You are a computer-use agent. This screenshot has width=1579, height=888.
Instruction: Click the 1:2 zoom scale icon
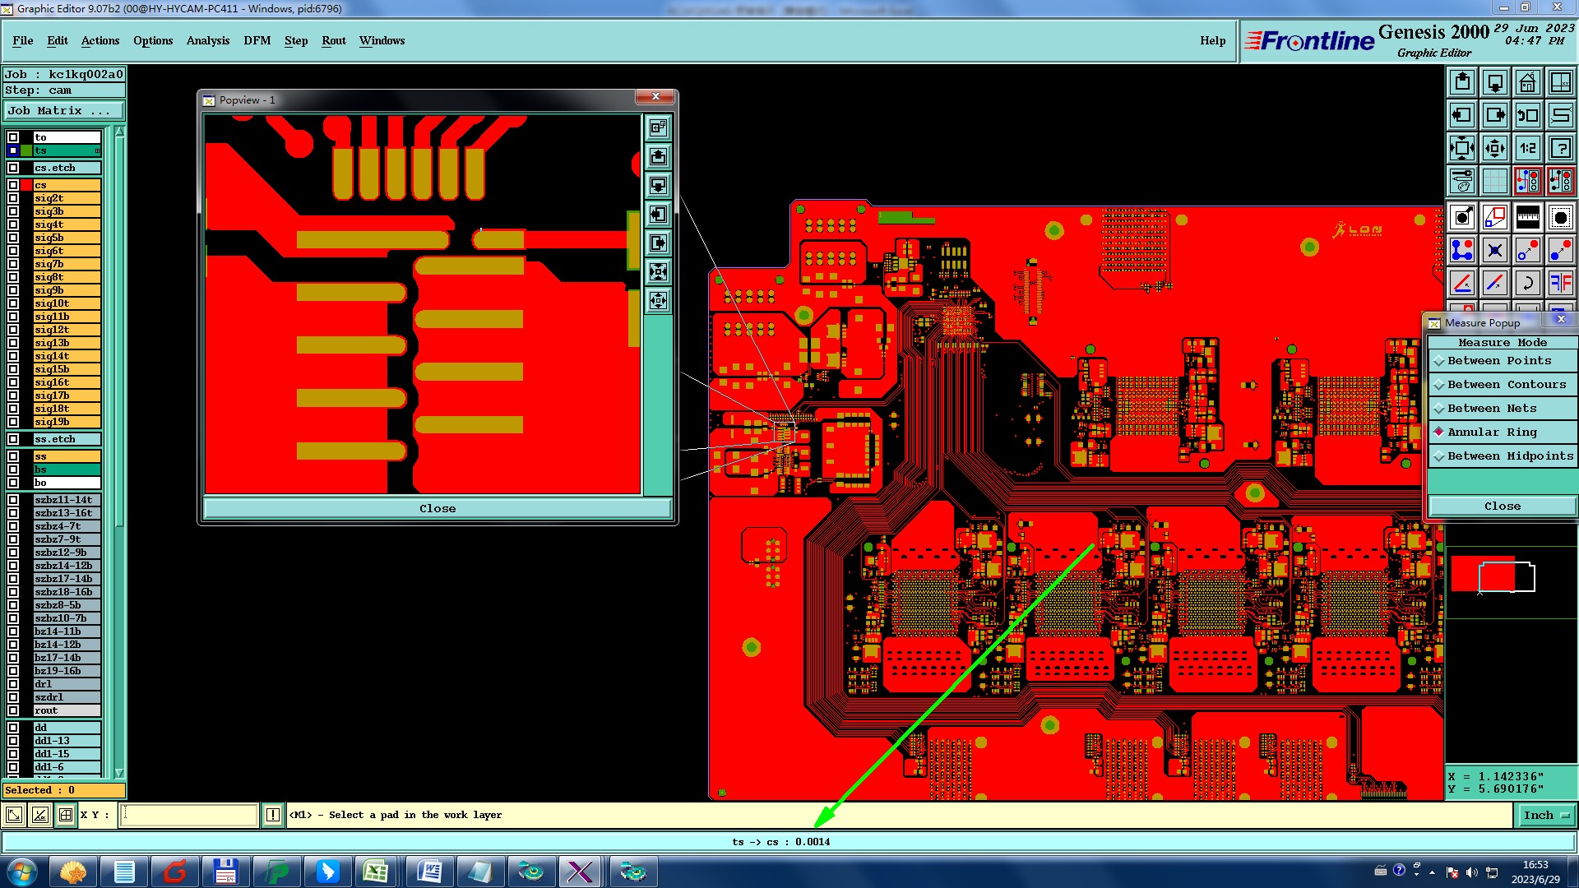1527,148
